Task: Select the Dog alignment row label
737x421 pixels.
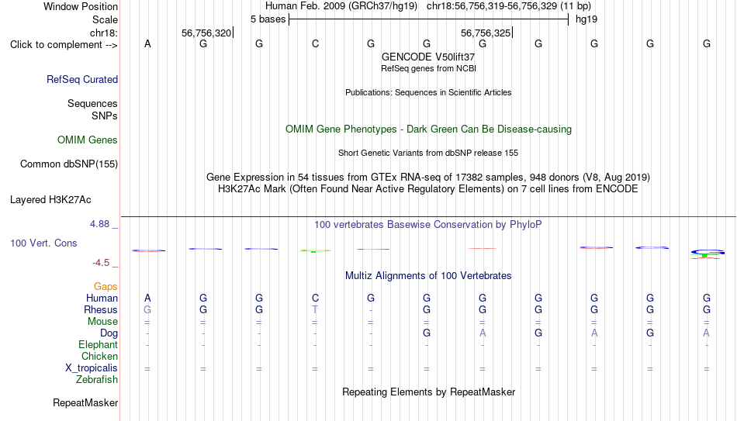Action: pos(109,333)
